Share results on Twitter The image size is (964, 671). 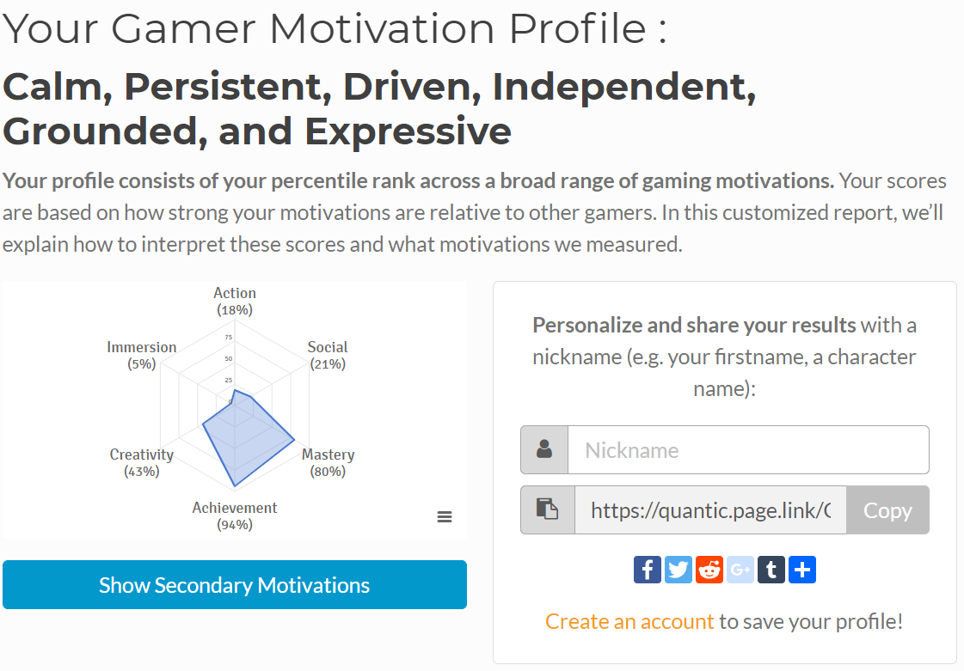678,570
